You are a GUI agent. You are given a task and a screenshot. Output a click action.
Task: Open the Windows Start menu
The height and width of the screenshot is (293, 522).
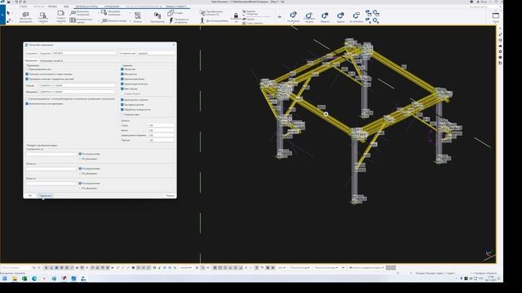point(5,278)
